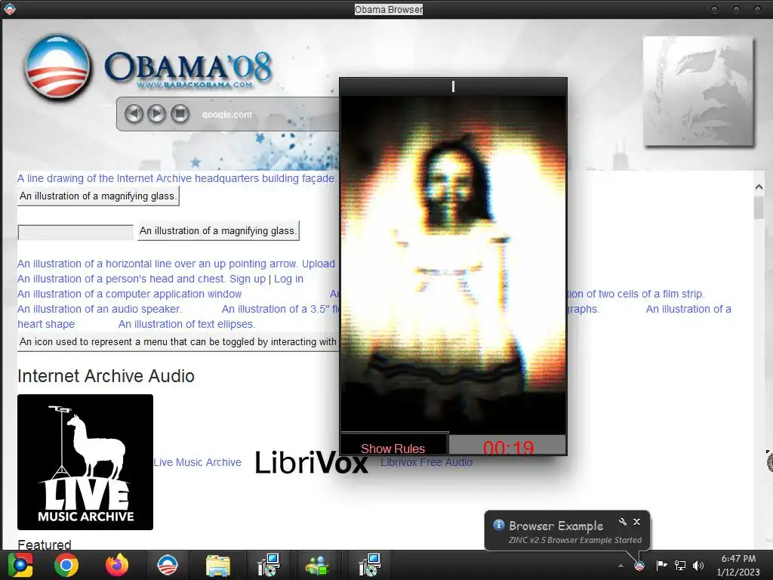Click the Sign up link
The image size is (773, 580).
(x=248, y=279)
